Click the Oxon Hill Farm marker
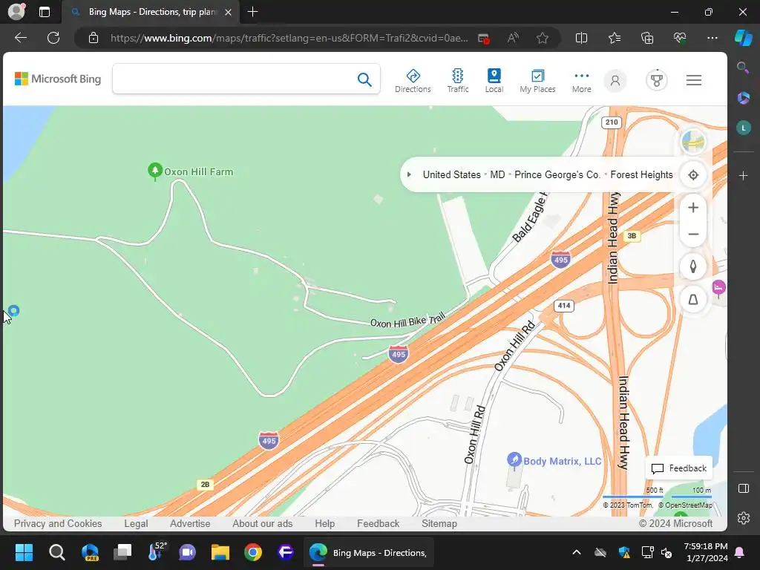760x570 pixels. (155, 171)
